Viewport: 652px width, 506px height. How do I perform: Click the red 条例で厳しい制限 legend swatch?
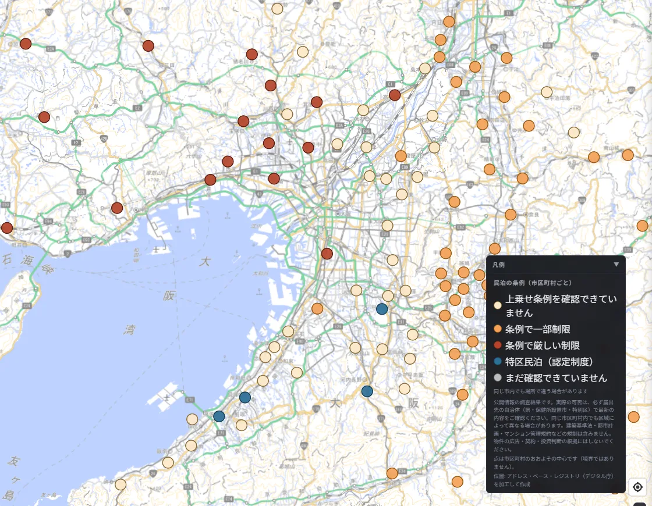coord(497,345)
